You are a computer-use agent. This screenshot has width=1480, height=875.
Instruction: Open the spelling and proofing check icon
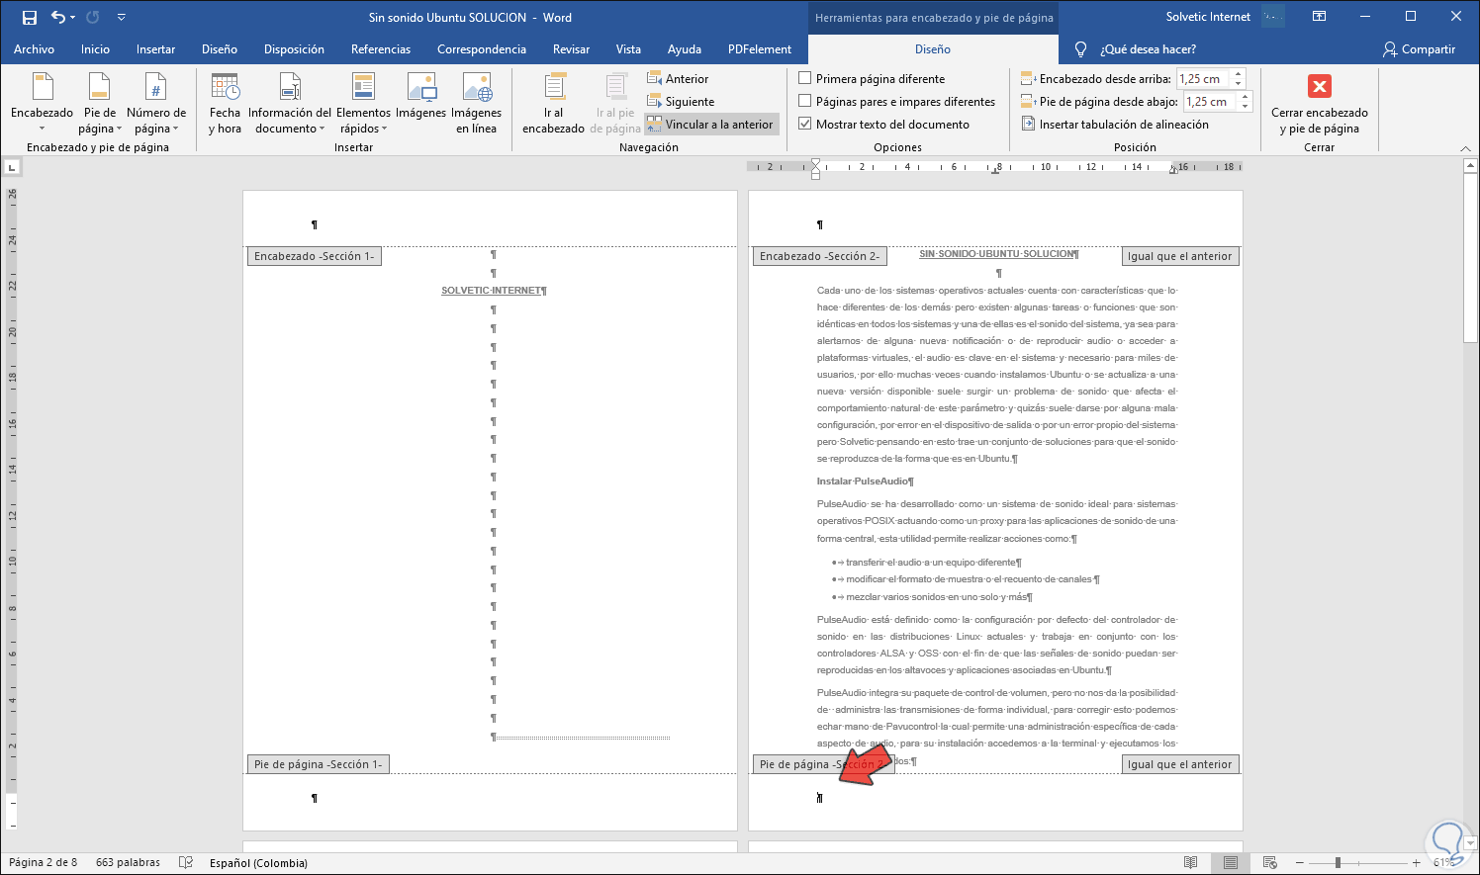click(185, 863)
